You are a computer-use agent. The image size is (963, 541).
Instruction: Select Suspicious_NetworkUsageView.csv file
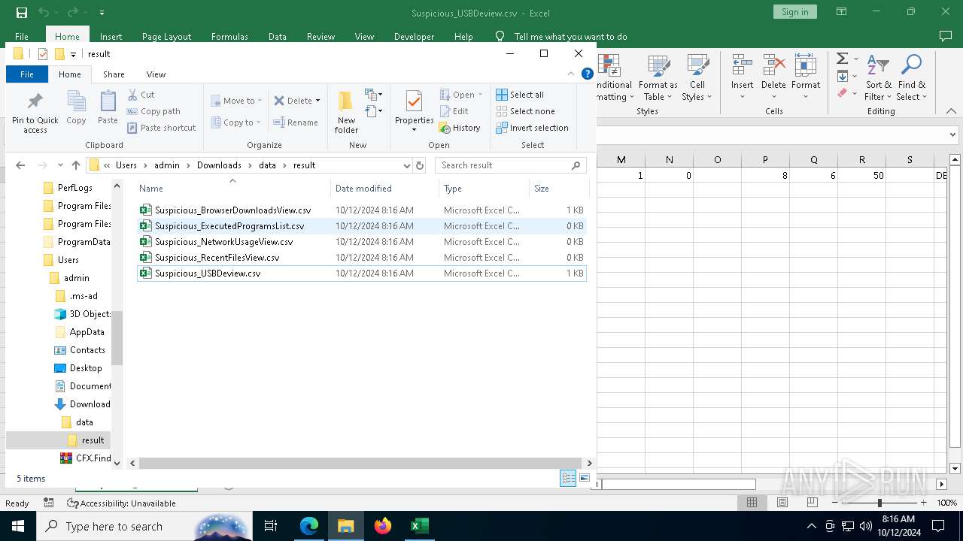coord(223,242)
